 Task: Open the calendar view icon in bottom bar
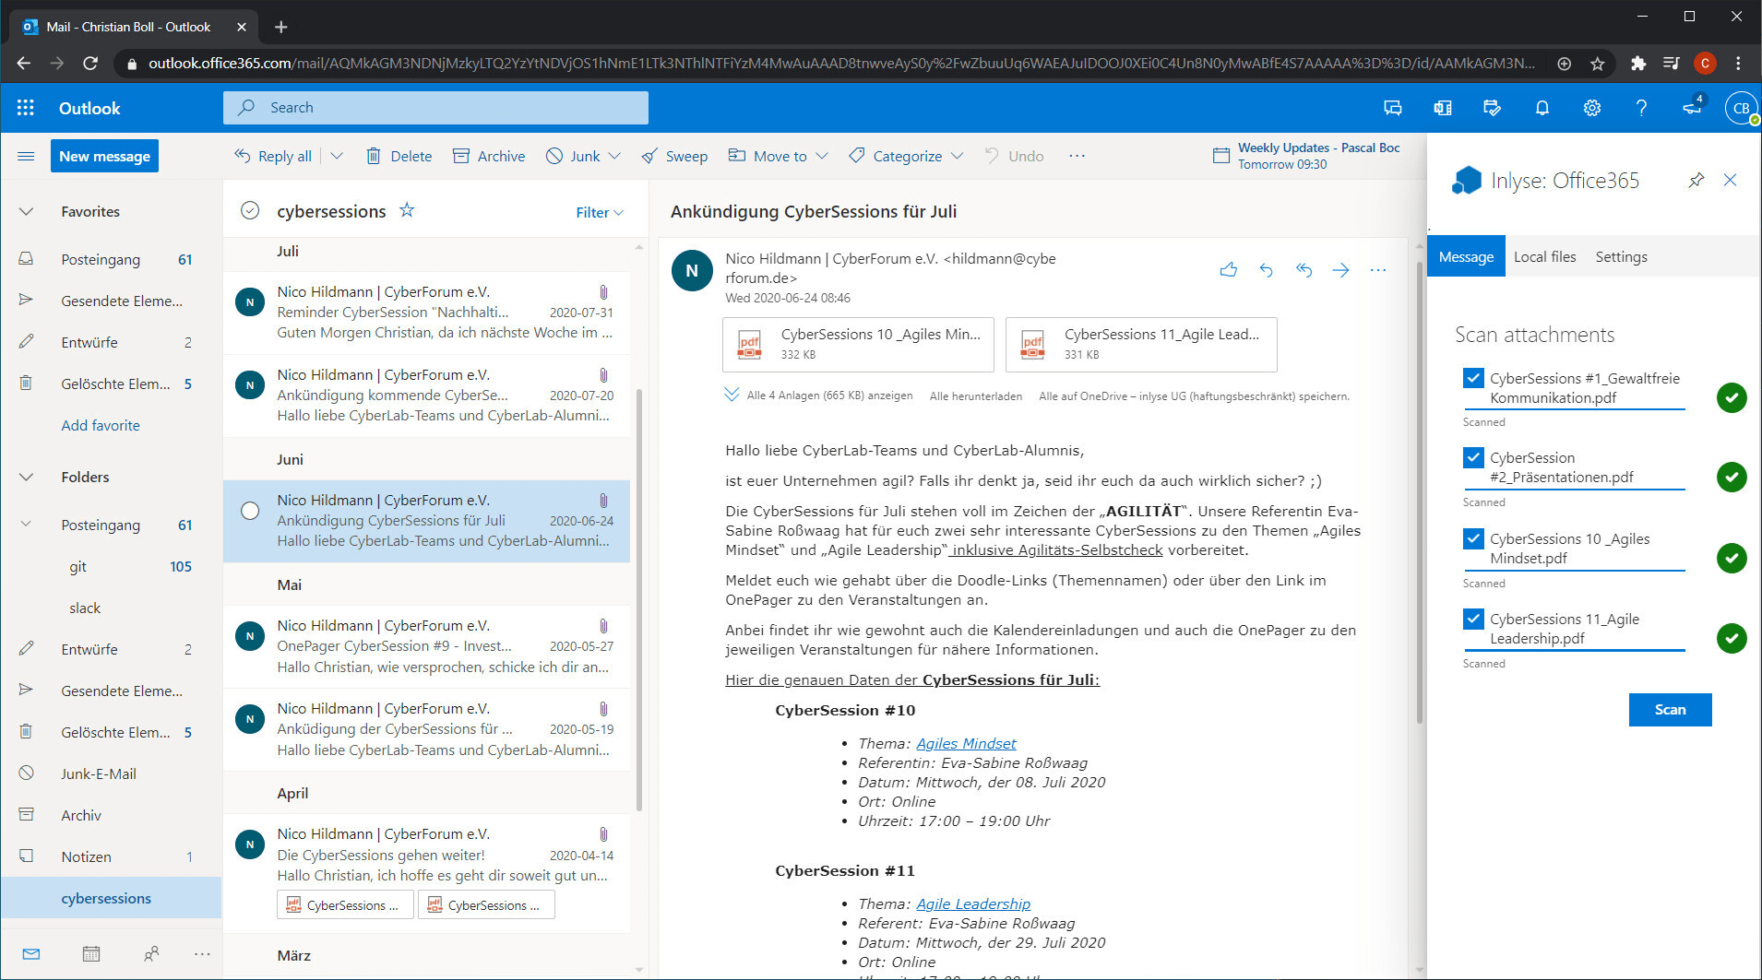tap(90, 953)
